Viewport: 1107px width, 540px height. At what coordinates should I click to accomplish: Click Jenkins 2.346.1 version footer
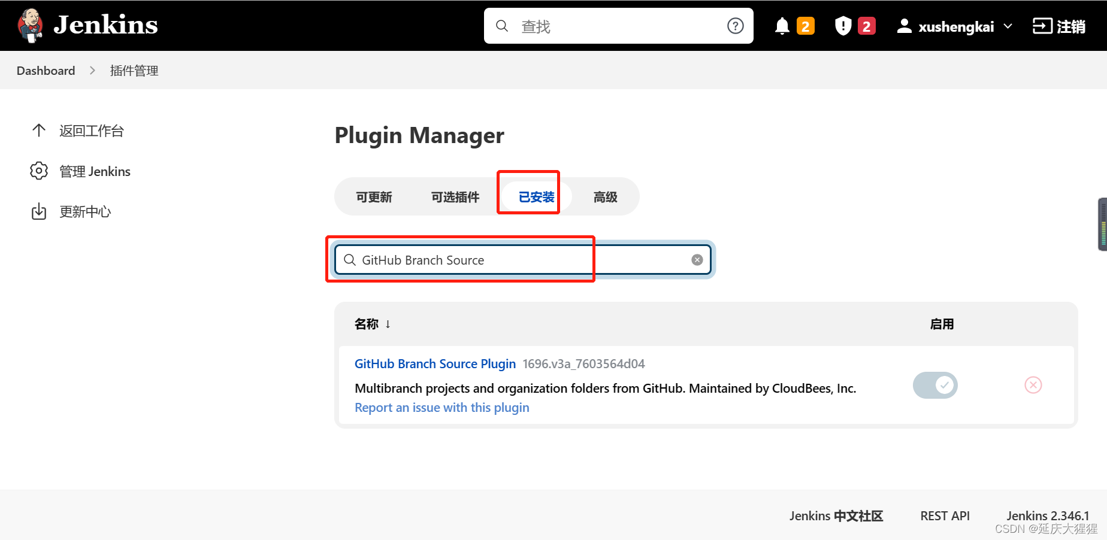point(1048,515)
